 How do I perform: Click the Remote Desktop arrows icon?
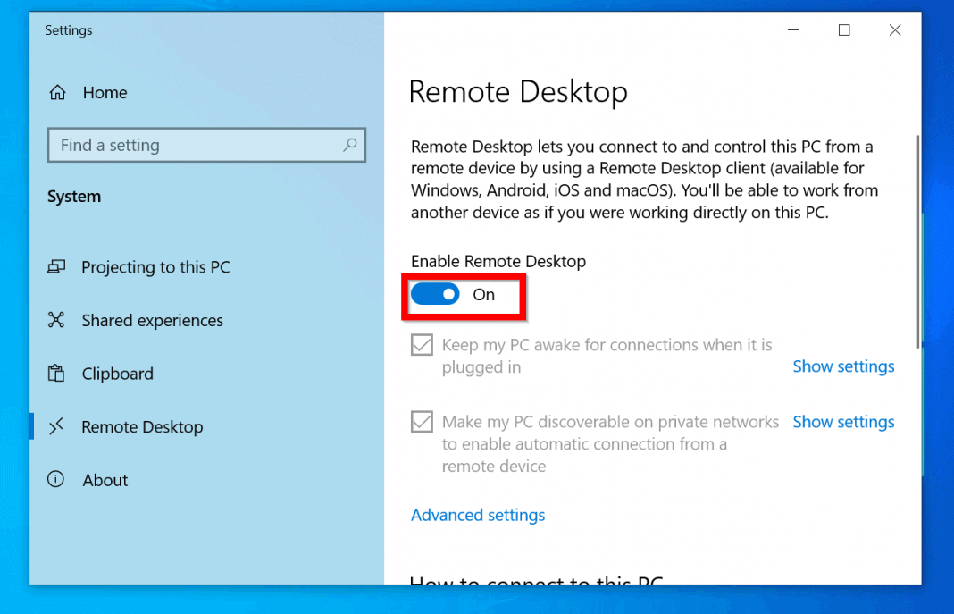pyautogui.click(x=56, y=426)
